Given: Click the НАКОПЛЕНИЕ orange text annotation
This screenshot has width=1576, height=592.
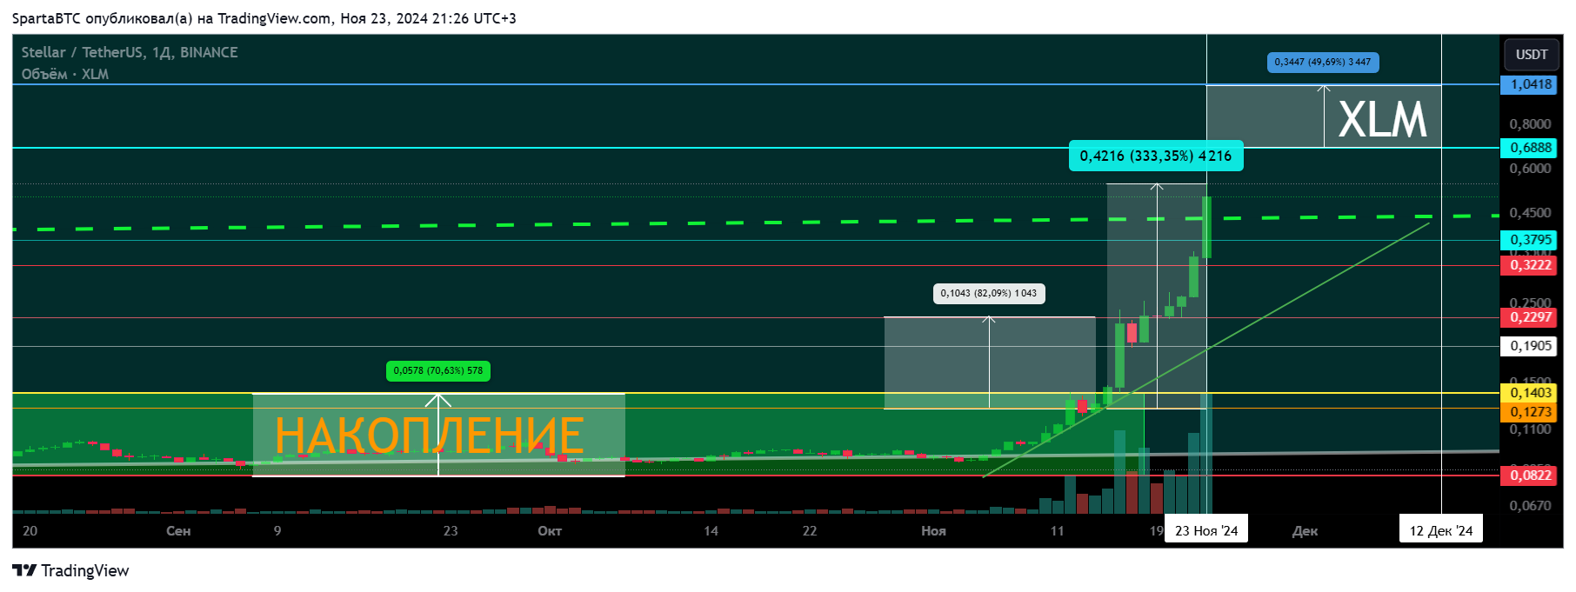Looking at the screenshot, I should pyautogui.click(x=430, y=435).
